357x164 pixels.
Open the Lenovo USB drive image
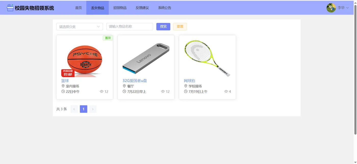[x=146, y=58]
